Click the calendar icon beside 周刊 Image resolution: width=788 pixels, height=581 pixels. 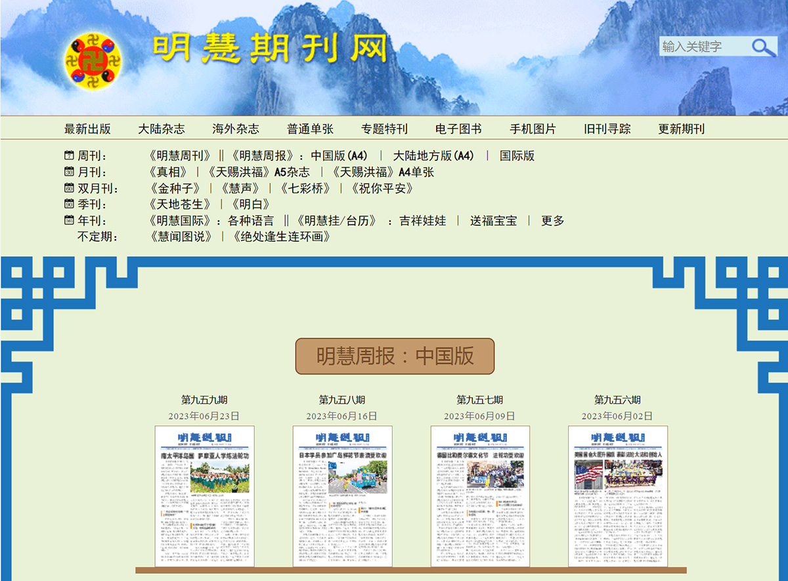point(68,155)
